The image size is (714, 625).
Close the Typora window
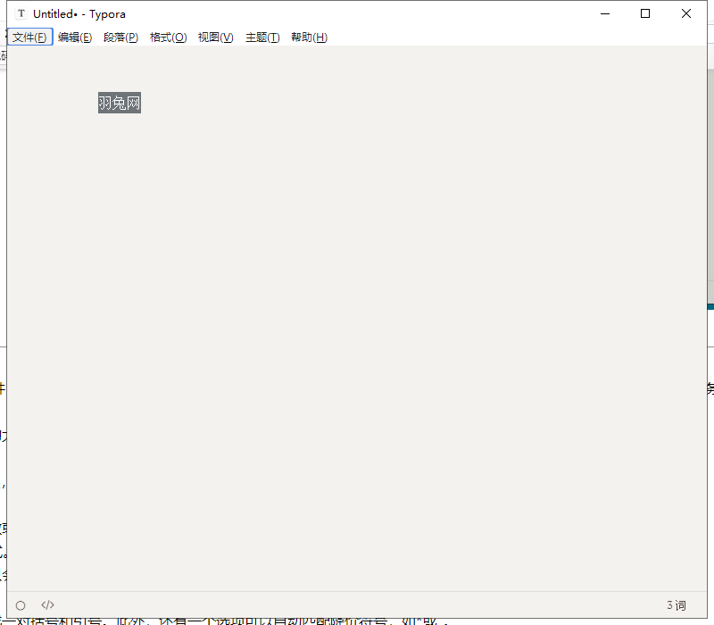pyautogui.click(x=686, y=13)
